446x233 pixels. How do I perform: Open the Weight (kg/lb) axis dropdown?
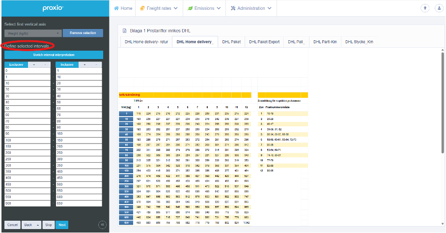[x=33, y=33]
